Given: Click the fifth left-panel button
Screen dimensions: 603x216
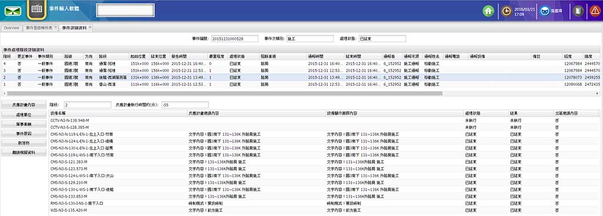Looking at the screenshot, I should tap(24, 143).
